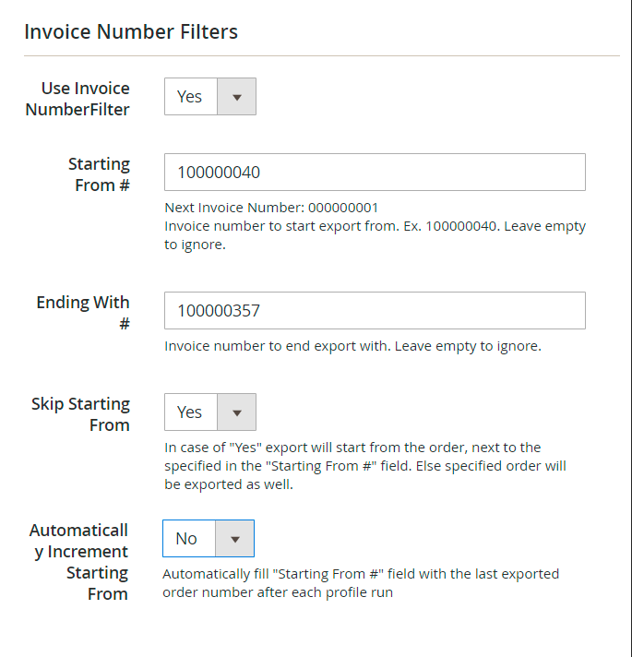Click the 'Invoice number to end export with' hint

click(x=352, y=347)
